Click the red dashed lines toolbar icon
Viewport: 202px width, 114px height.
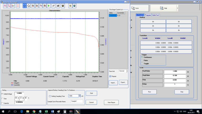tap(18, 6)
